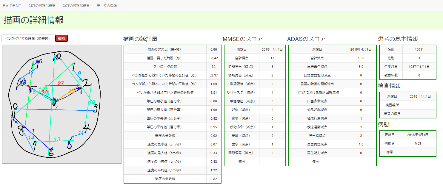The height and width of the screenshot is (191, 443).
Task: Click the red stroke label 27 in the drawing
Action: click(61, 84)
